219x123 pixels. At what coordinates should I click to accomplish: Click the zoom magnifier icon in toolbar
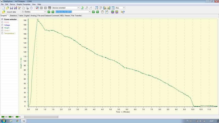(x=97, y=8)
